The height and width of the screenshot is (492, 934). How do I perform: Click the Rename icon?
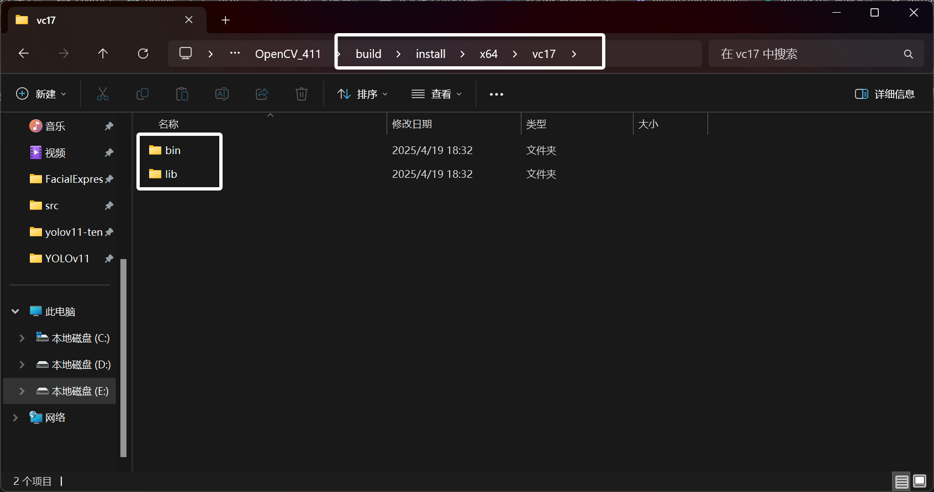(x=222, y=94)
